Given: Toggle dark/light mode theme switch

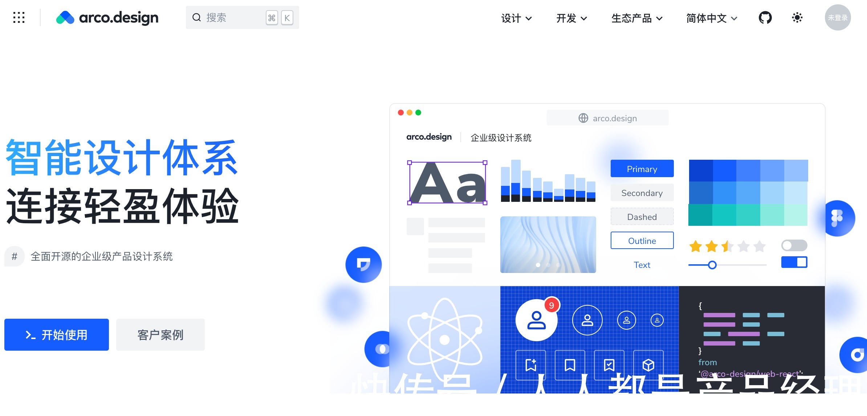Looking at the screenshot, I should pos(797,18).
